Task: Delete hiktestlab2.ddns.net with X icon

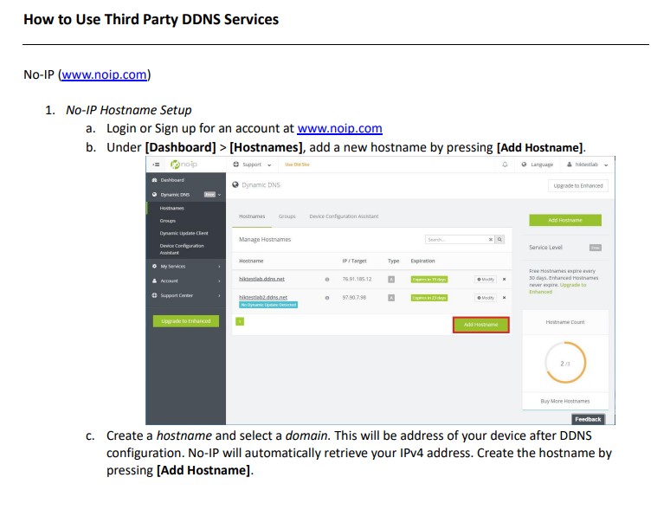Action: [504, 298]
